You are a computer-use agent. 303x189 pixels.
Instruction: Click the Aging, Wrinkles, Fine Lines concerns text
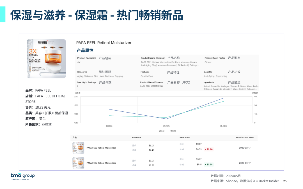(100, 76)
